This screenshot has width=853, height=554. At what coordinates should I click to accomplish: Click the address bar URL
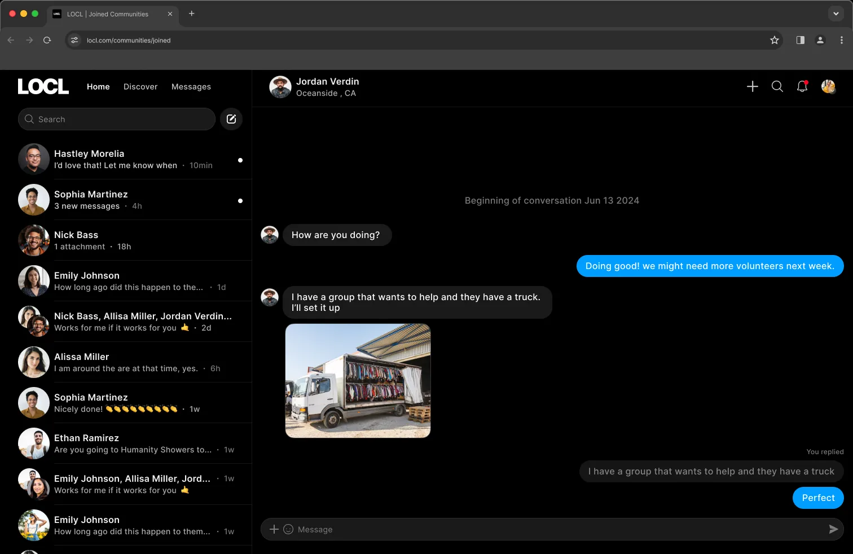(129, 40)
